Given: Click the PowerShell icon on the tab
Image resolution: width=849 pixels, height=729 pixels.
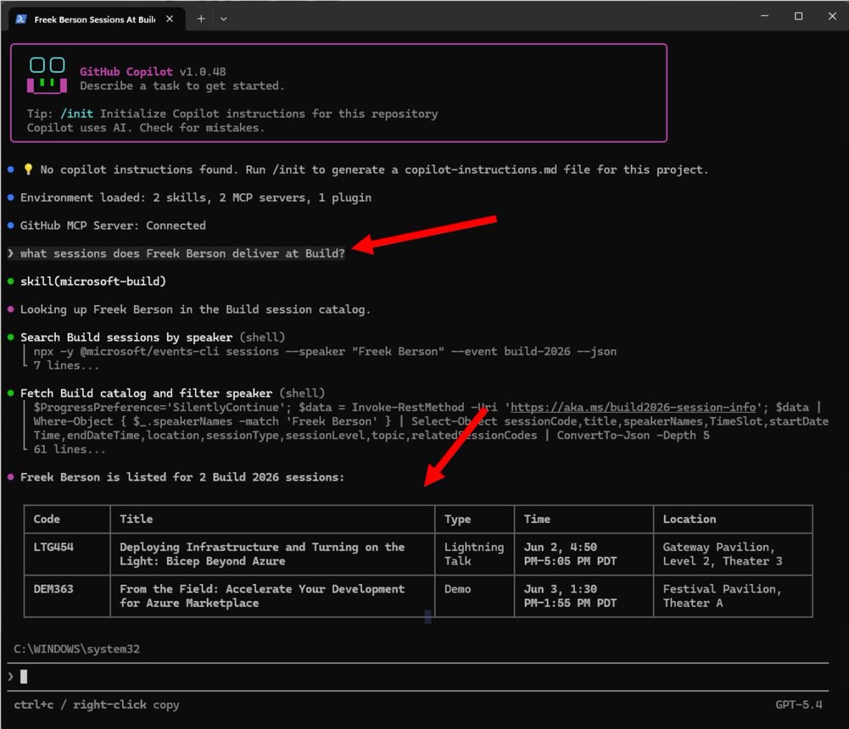Looking at the screenshot, I should (x=21, y=19).
